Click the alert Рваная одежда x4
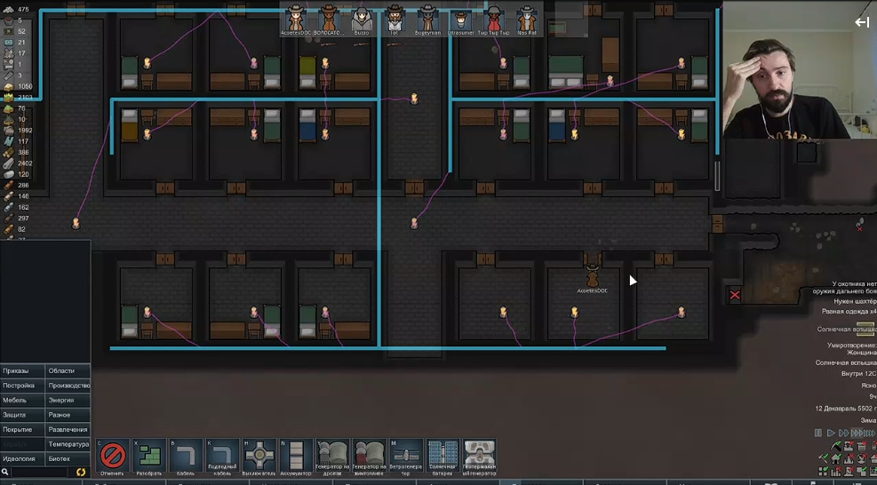The height and width of the screenshot is (485, 877). (x=849, y=312)
